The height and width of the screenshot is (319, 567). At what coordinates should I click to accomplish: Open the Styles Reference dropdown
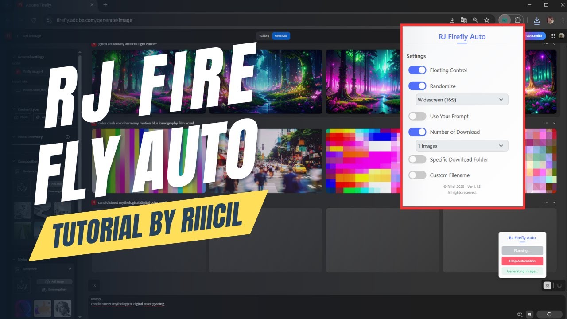43,269
